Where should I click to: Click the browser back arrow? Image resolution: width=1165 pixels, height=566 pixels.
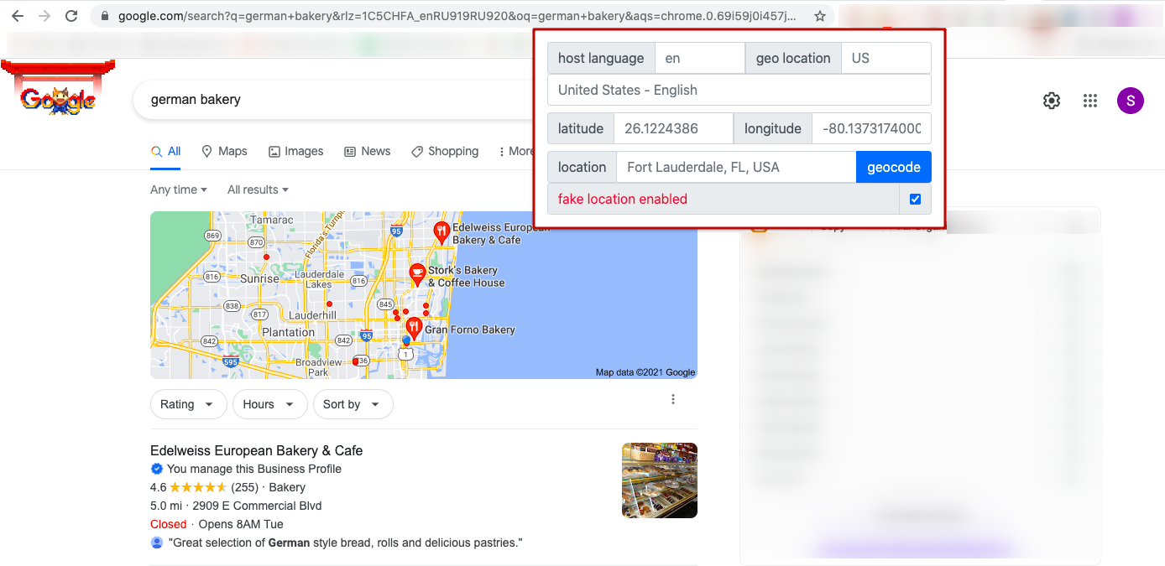[x=18, y=16]
